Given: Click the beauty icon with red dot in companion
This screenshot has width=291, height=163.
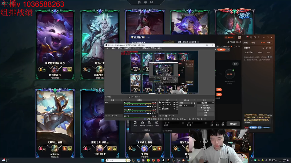Looking at the screenshot, I should pyautogui.click(x=212, y=123).
